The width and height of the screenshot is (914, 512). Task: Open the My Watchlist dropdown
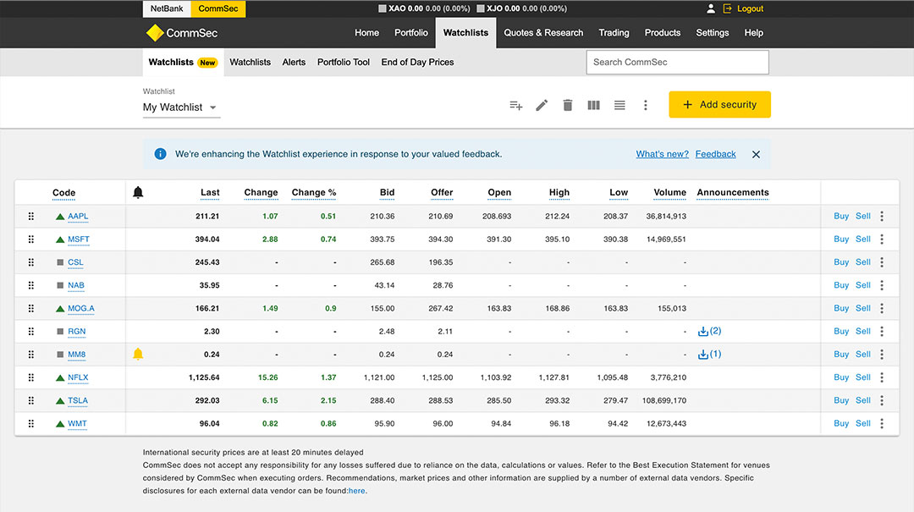tap(181, 107)
